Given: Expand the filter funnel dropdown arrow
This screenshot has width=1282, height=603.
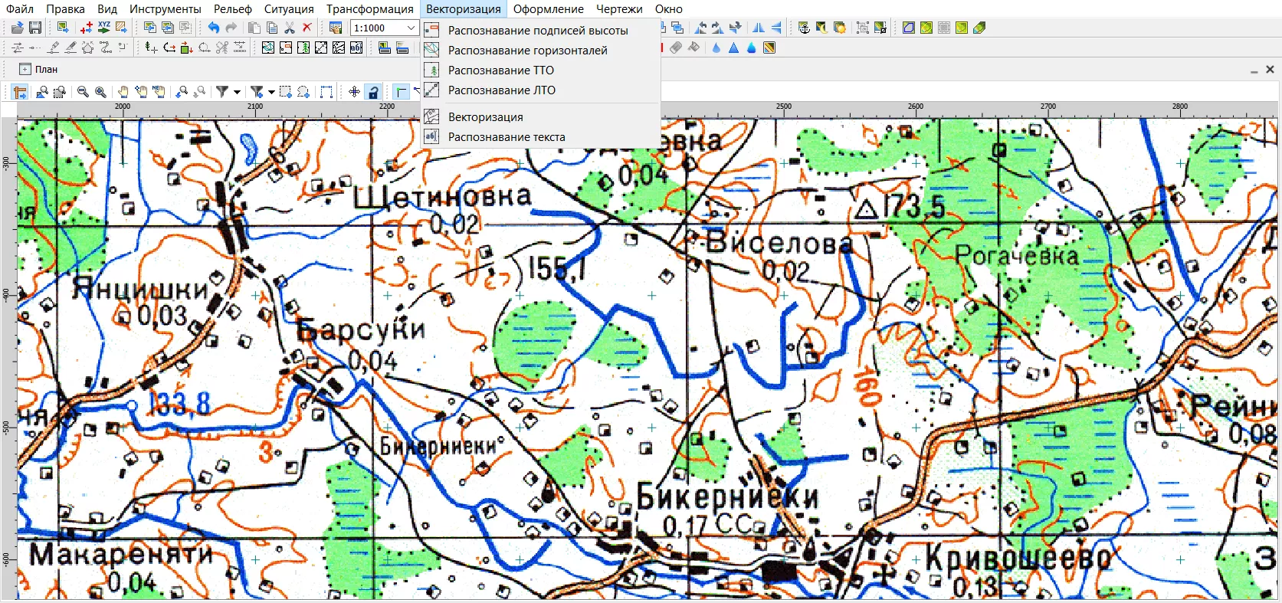Looking at the screenshot, I should click(x=237, y=92).
